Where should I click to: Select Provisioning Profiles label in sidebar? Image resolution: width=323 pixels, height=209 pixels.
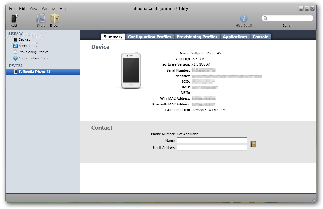(34, 52)
